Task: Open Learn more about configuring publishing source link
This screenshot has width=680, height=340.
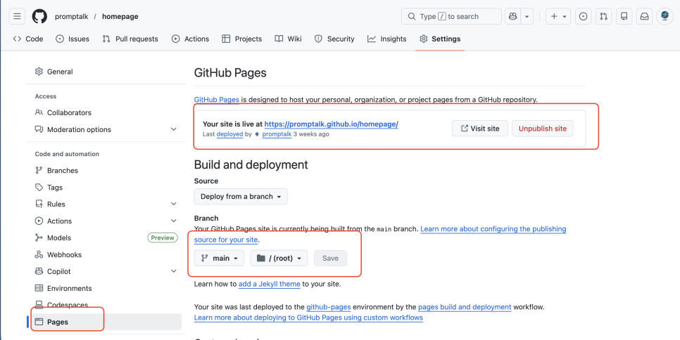Action: coord(493,229)
